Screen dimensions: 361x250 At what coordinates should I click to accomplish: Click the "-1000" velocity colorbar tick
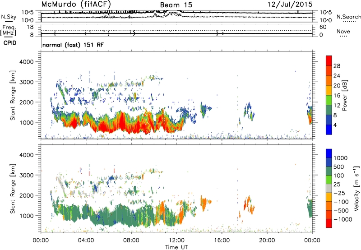[x=342, y=219]
